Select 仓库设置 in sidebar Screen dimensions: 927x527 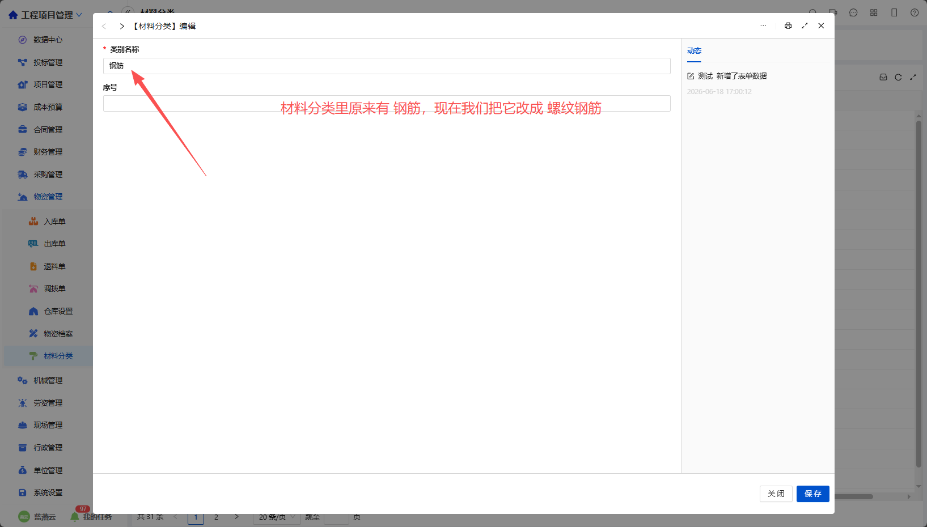click(58, 311)
